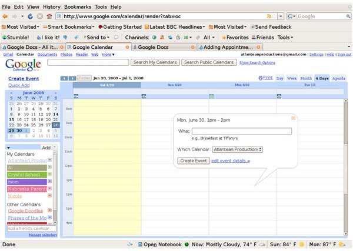The width and height of the screenshot is (353, 251).
Task: Open the Send to dropdown
Action: [x=96, y=38]
